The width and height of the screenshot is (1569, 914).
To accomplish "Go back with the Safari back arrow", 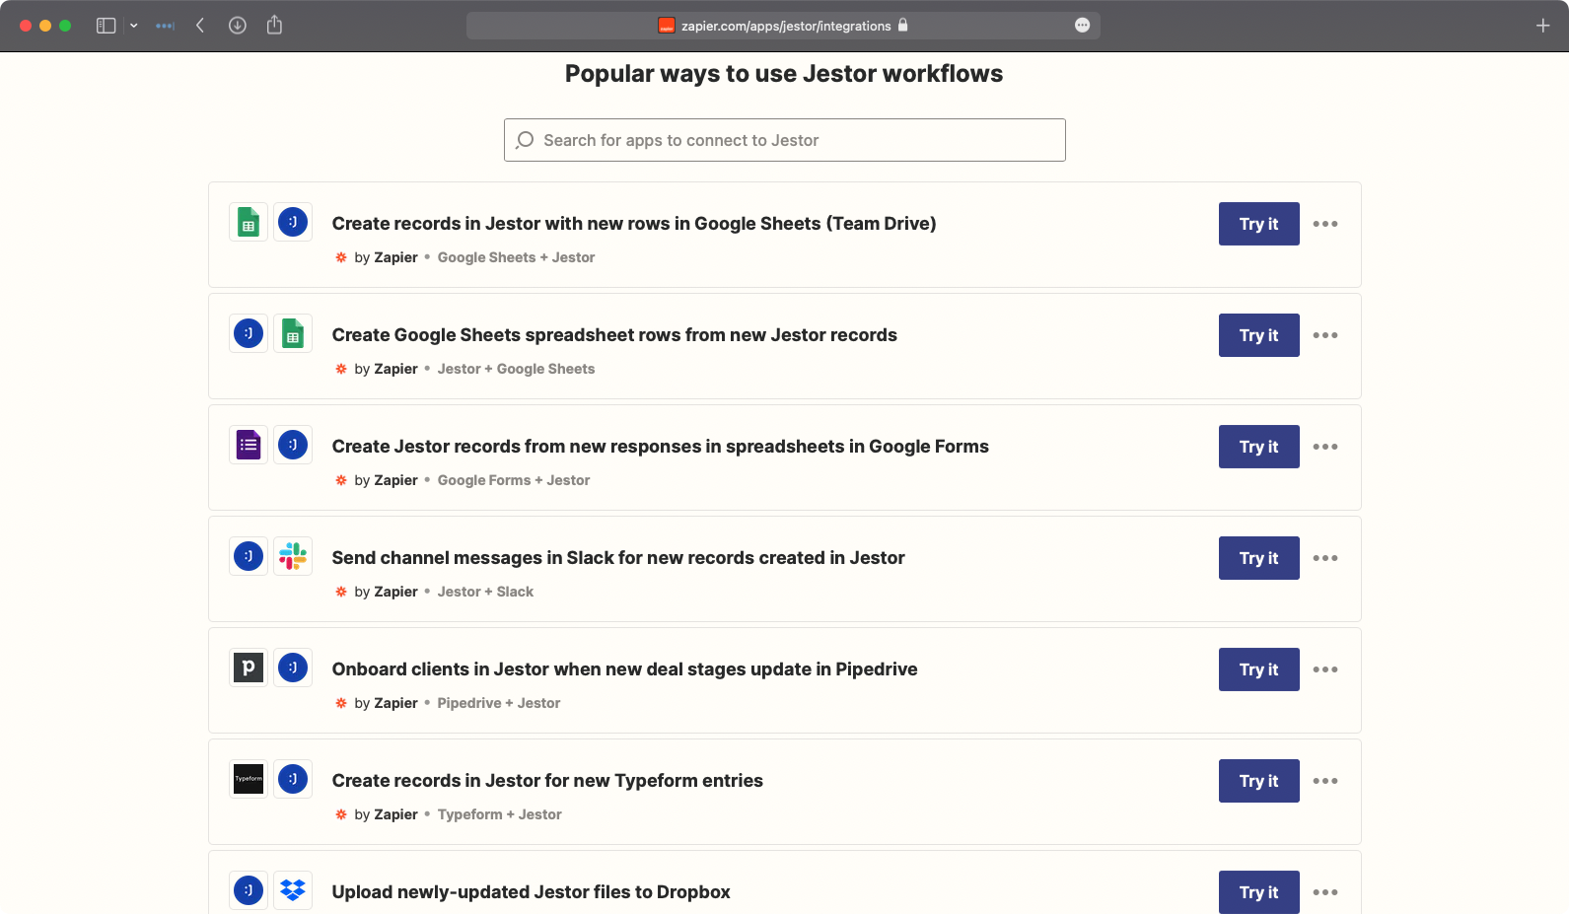I will (200, 26).
